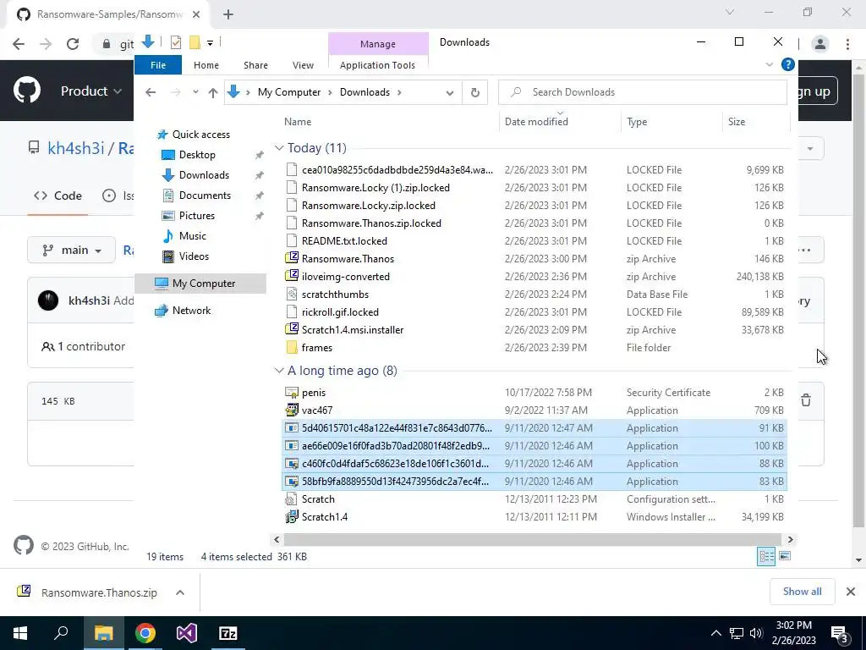Open the address bar history dropdown
Image resolution: width=866 pixels, height=650 pixels.
tap(450, 92)
